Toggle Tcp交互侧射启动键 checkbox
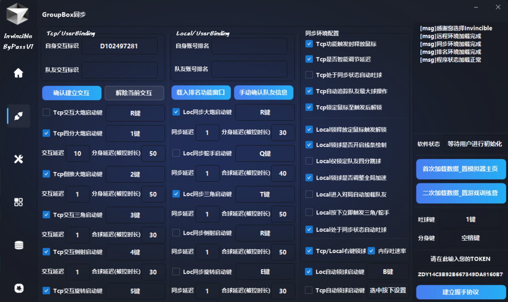508x302 pixels. click(46, 252)
